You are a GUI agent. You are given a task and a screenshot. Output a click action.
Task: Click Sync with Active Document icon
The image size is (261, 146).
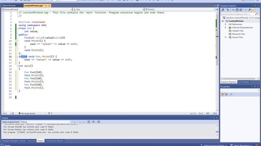[x=233, y=10]
